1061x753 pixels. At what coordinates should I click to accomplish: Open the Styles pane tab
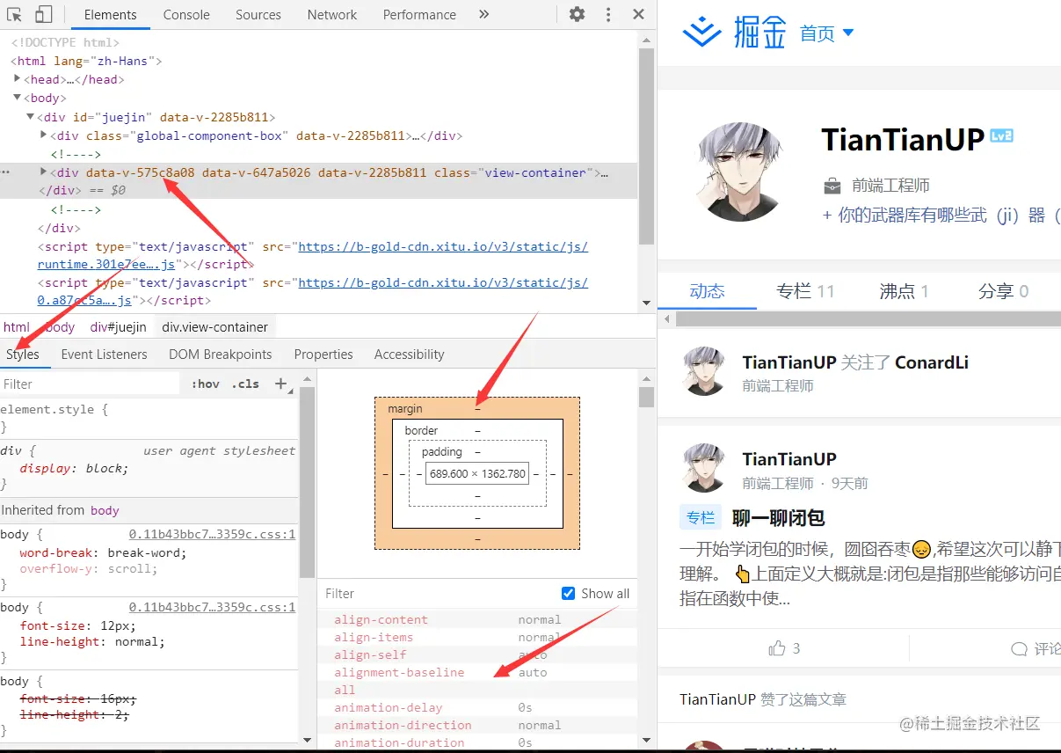click(x=23, y=355)
